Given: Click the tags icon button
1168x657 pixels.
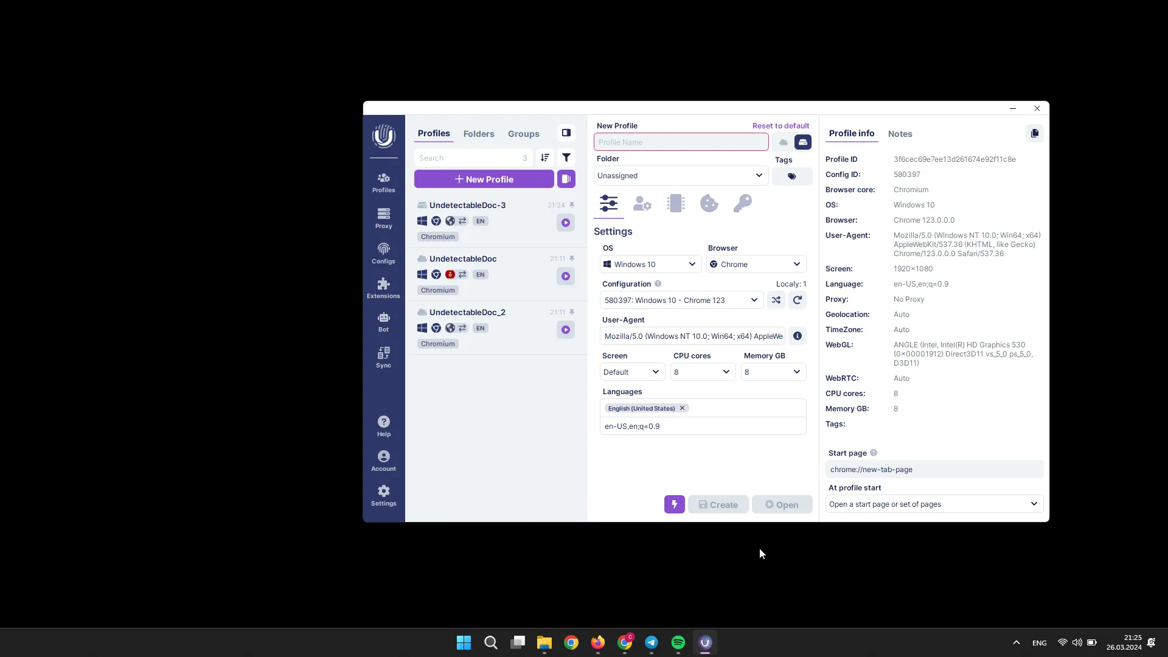Looking at the screenshot, I should 792,176.
